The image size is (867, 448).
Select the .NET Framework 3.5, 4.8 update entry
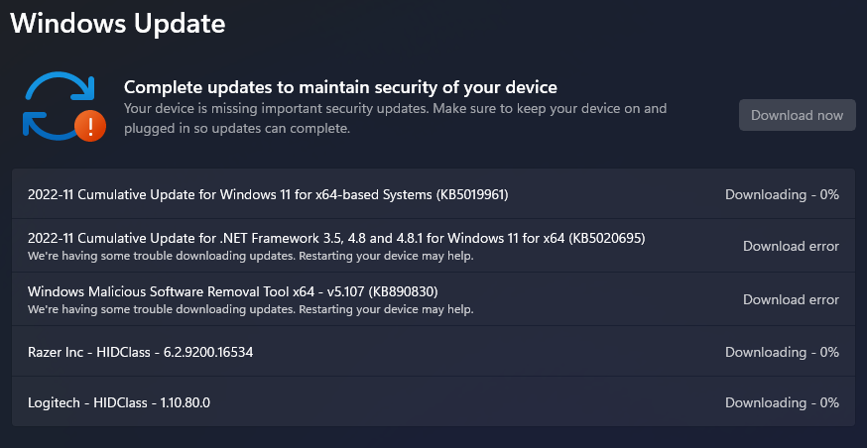pyautogui.click(x=337, y=238)
